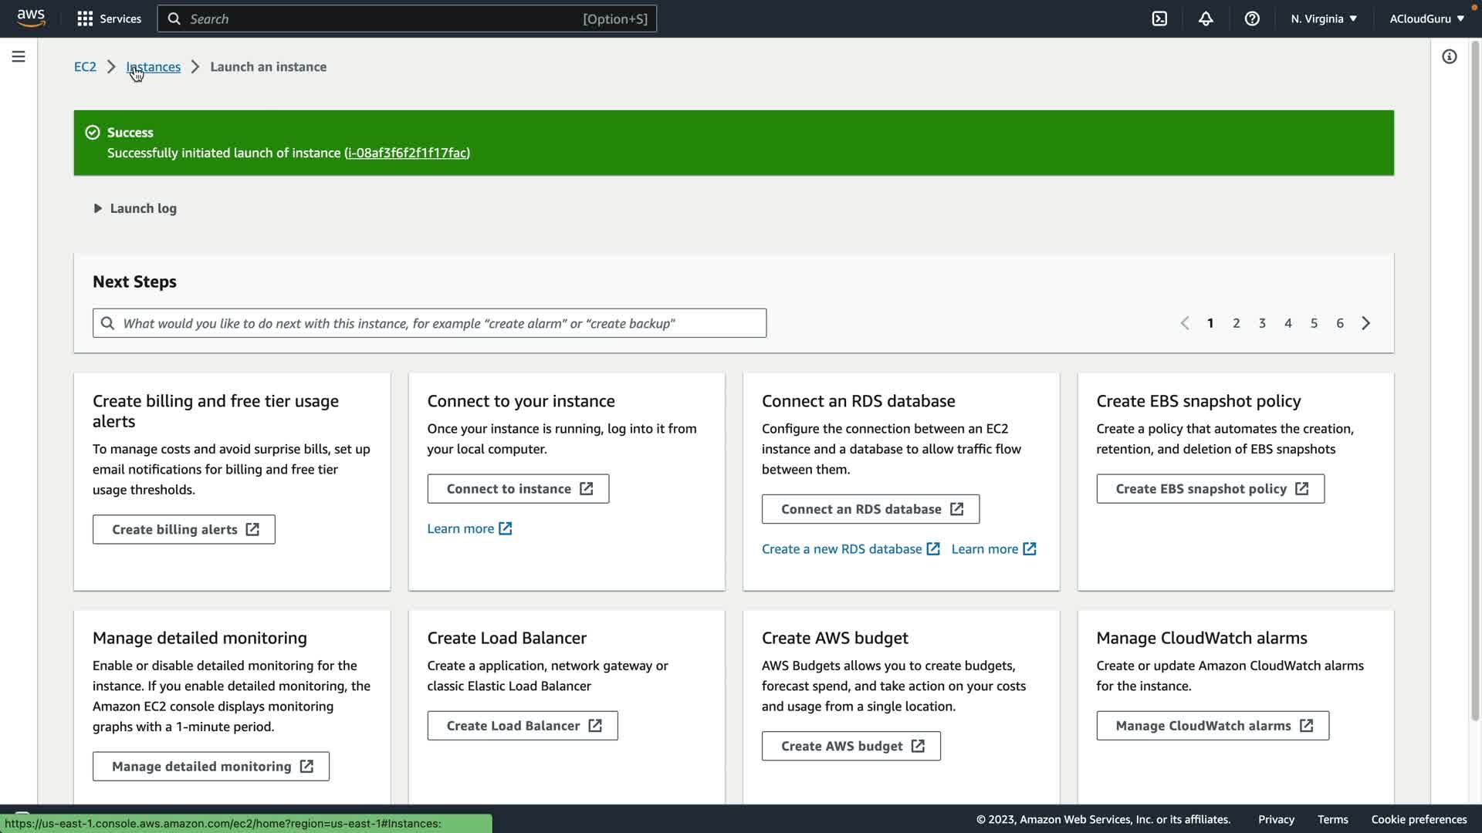Open the N. Virginia region dropdown
The width and height of the screenshot is (1482, 833).
pos(1323,19)
